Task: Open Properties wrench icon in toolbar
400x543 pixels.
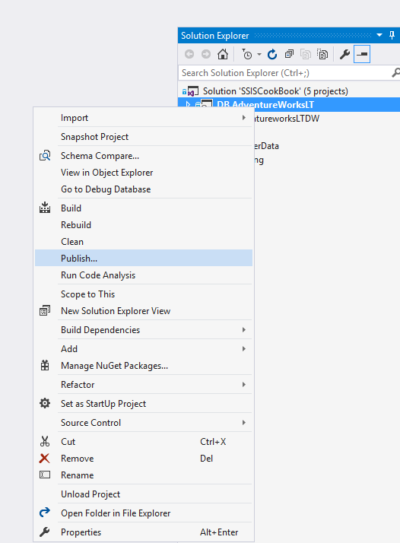Action: tap(344, 54)
